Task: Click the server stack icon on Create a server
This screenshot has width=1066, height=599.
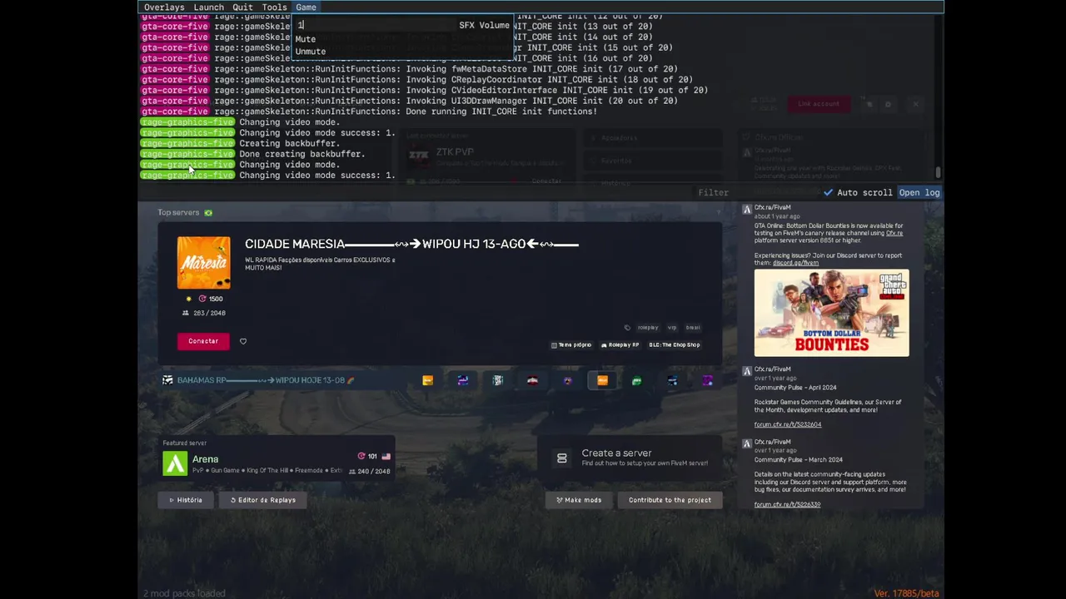Action: click(562, 458)
